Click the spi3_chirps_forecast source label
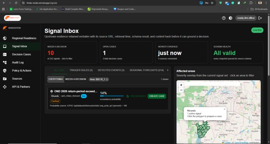Screen dimensions: 270x144 tap(70, 96)
